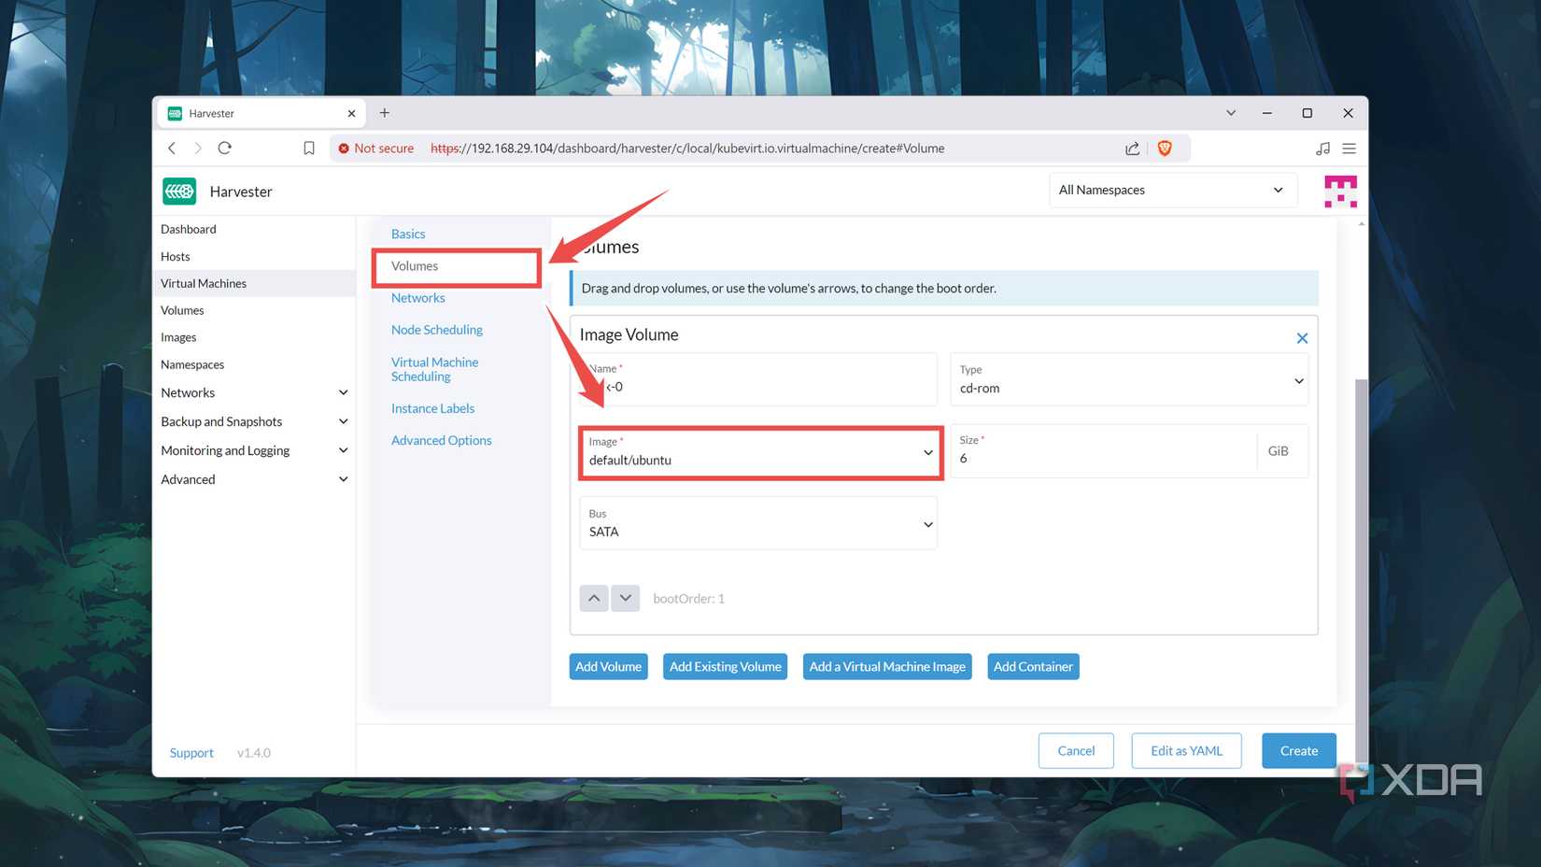Click the music note playlist icon
This screenshot has width=1541, height=867.
point(1322,148)
